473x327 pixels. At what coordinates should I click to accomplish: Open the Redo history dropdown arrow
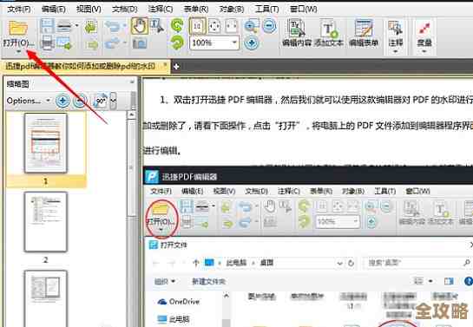click(125, 43)
